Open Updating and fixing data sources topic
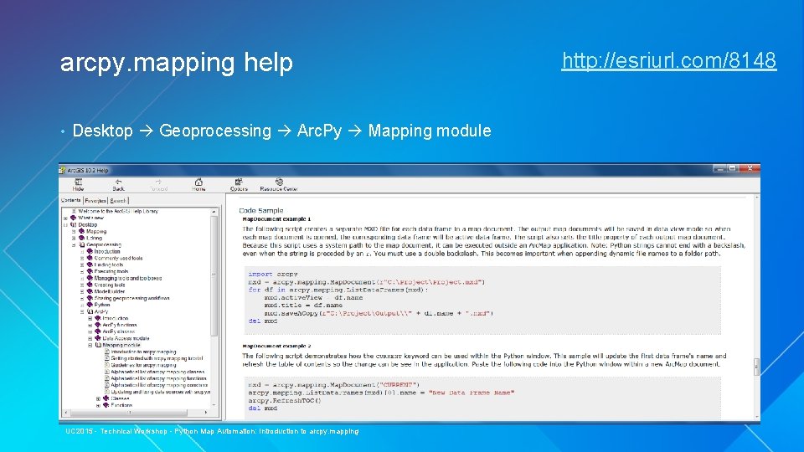Image resolution: width=804 pixels, height=452 pixels. click(x=161, y=392)
